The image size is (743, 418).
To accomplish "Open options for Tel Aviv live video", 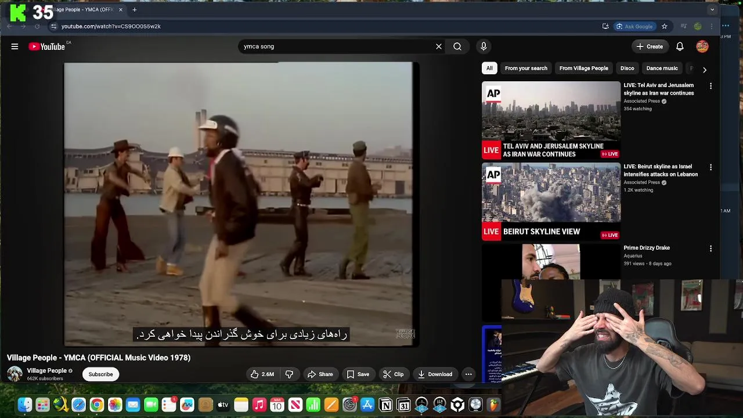I will point(710,86).
